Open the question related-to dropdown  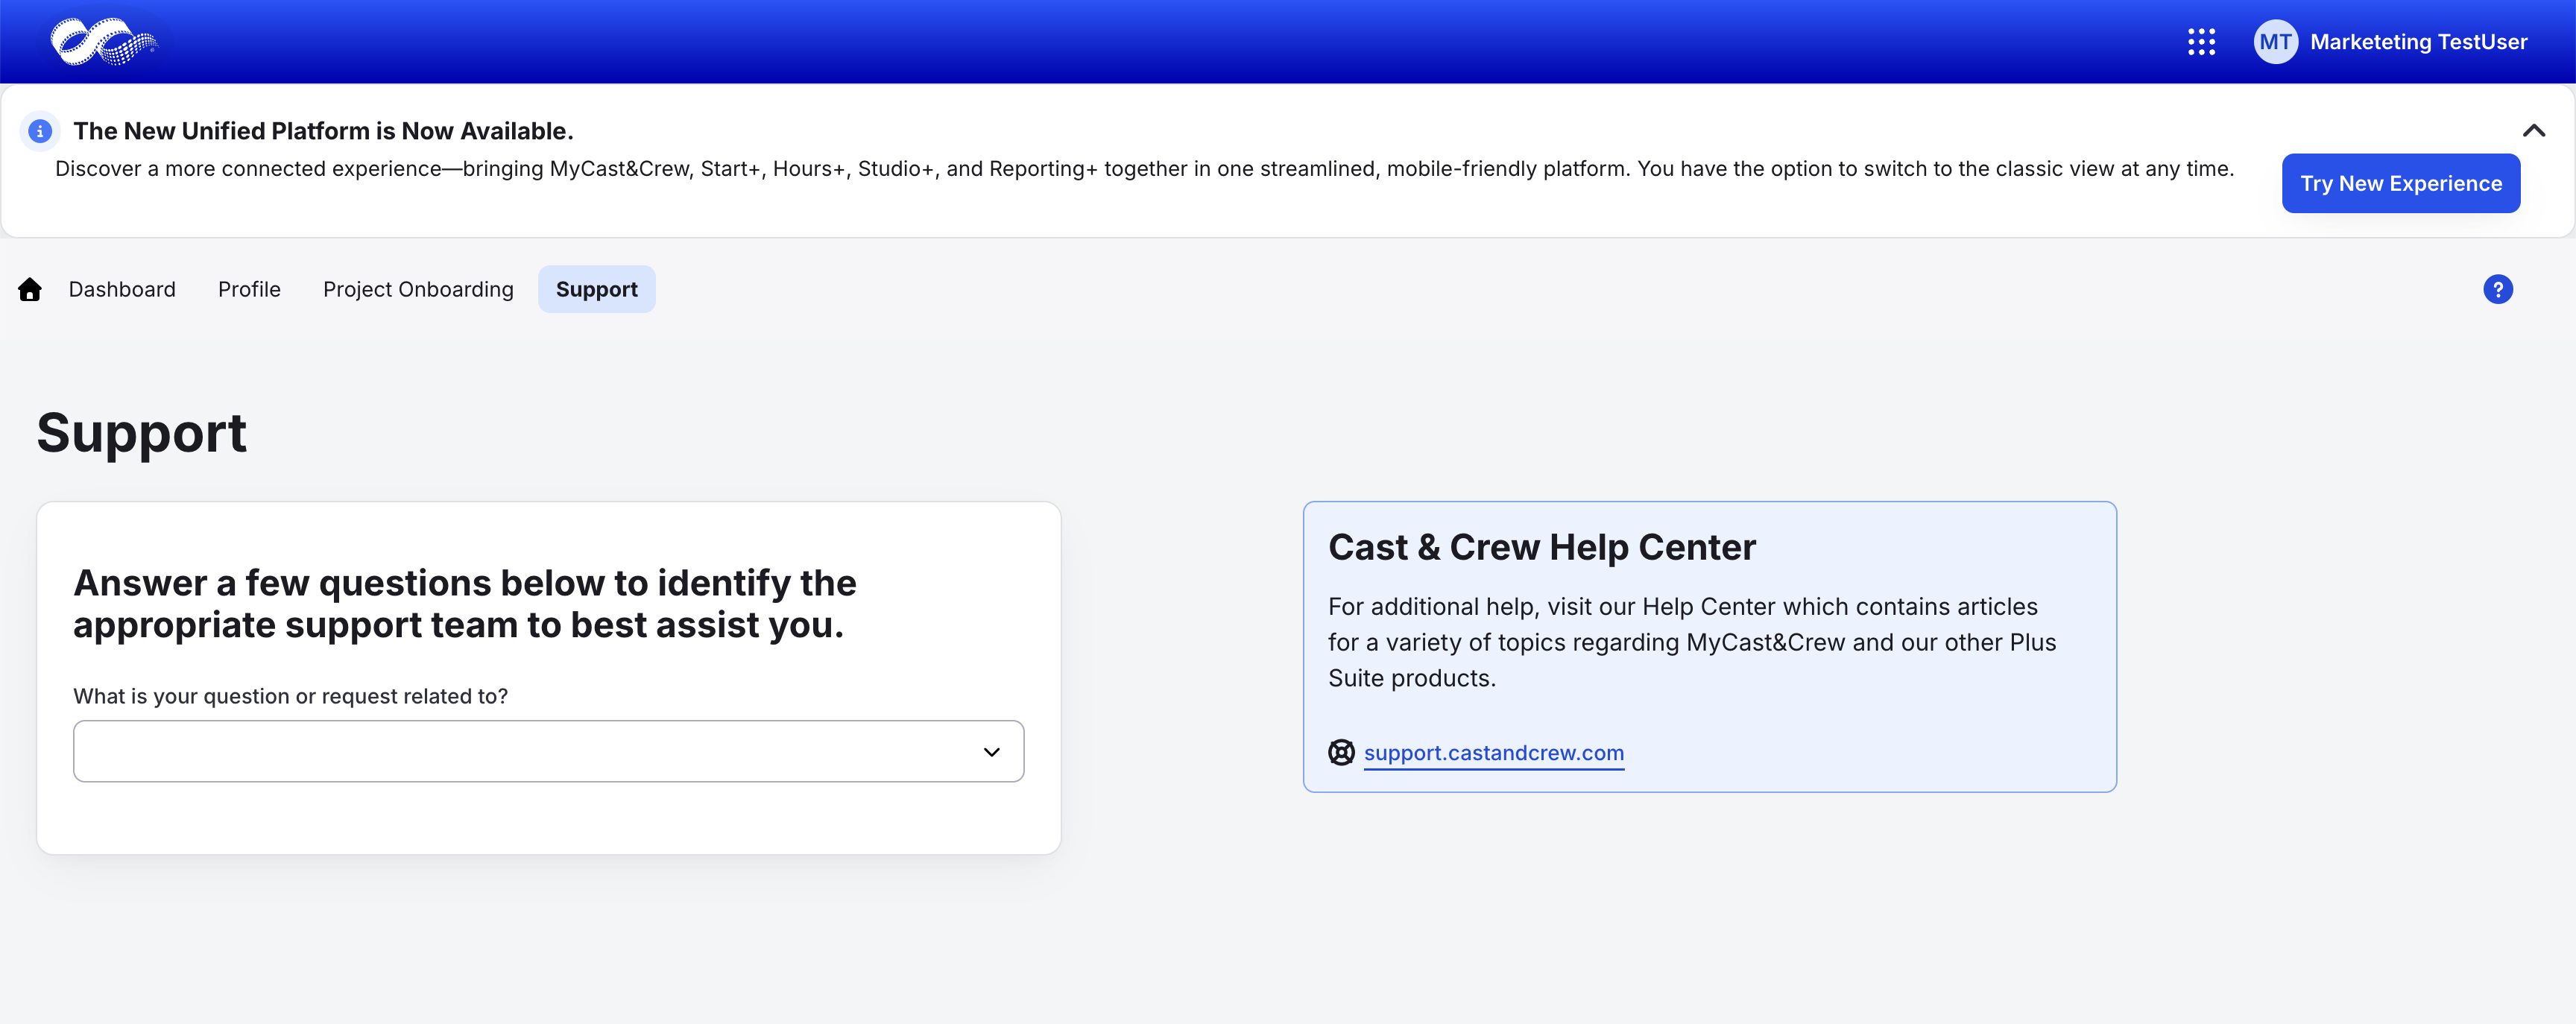point(548,751)
